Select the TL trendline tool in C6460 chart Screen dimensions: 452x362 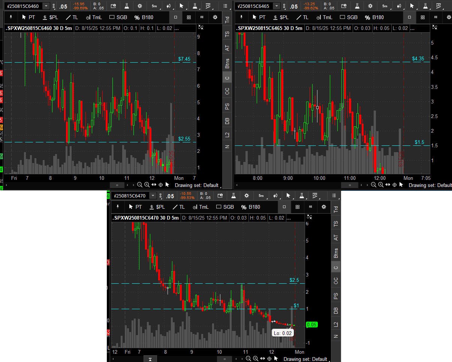(x=72, y=17)
